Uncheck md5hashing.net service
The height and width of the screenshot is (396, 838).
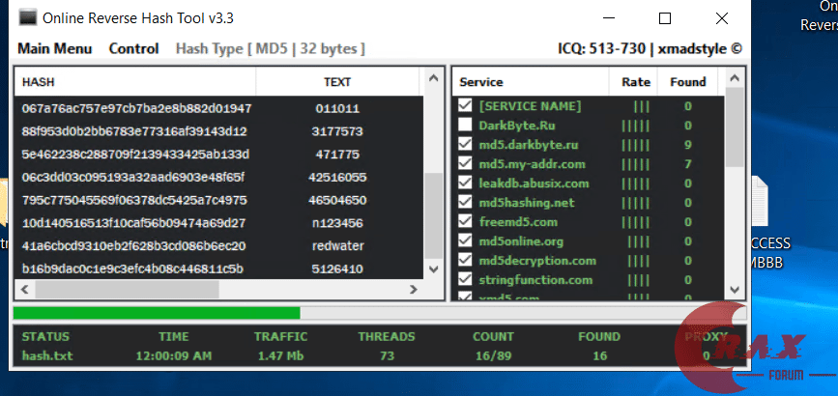pyautogui.click(x=466, y=203)
